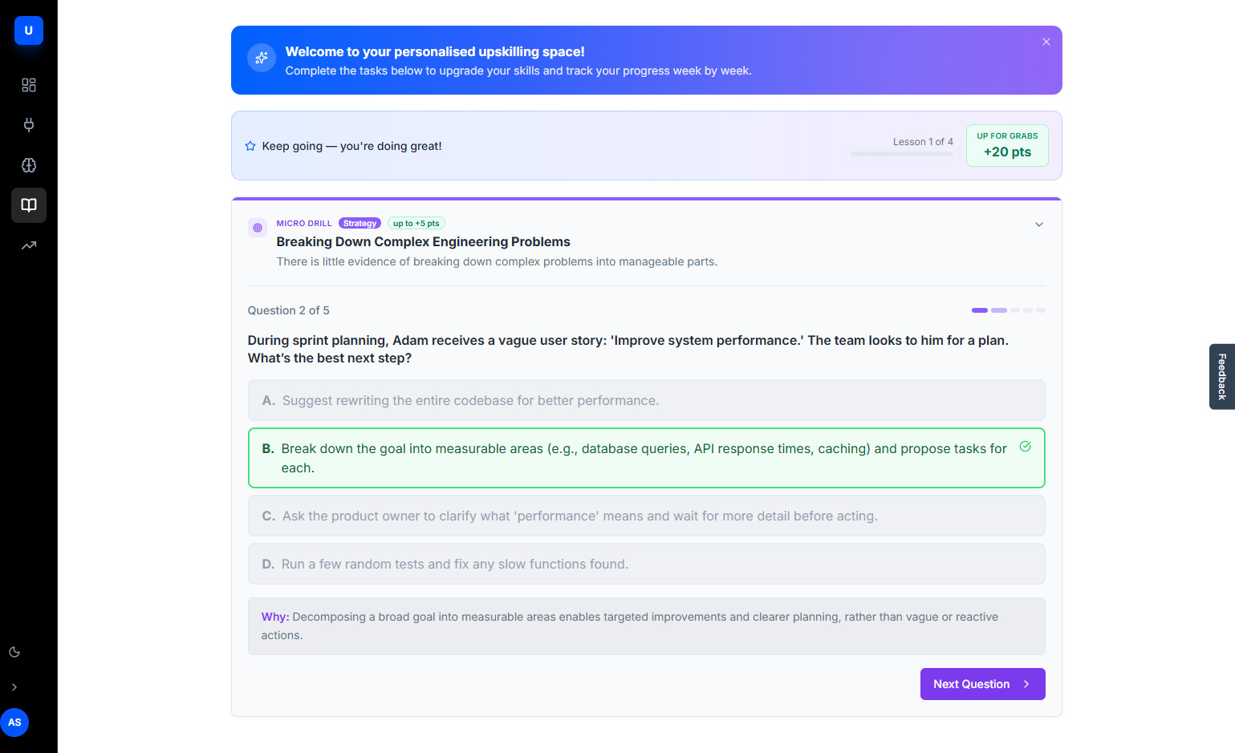Image resolution: width=1235 pixels, height=753 pixels.
Task: Click the plug integrations icon in sidebar
Action: pos(29,125)
